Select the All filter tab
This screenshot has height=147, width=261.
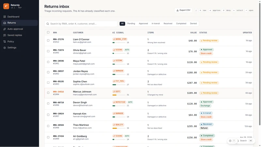click(122, 24)
